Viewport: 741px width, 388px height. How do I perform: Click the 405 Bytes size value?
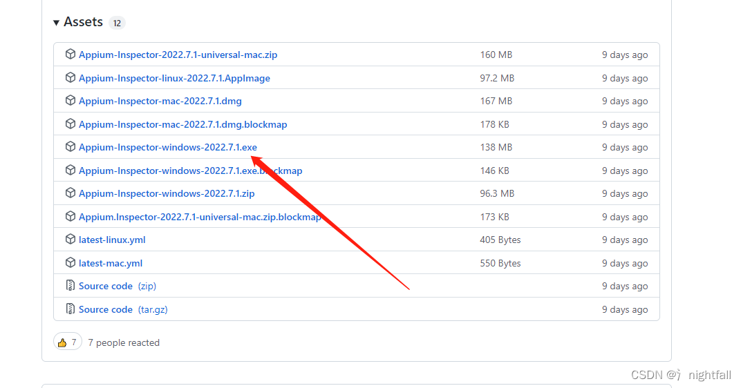[500, 240]
